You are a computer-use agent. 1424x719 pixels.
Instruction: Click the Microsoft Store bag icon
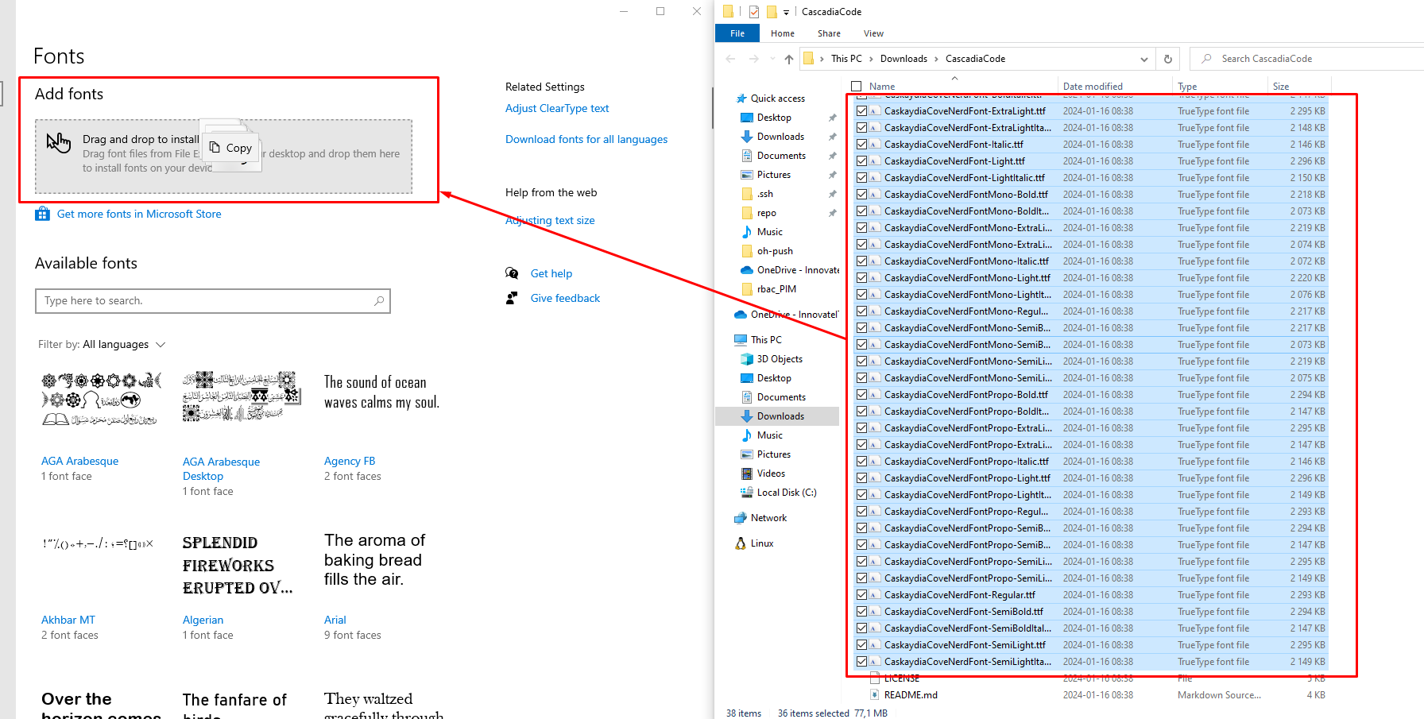(x=43, y=214)
